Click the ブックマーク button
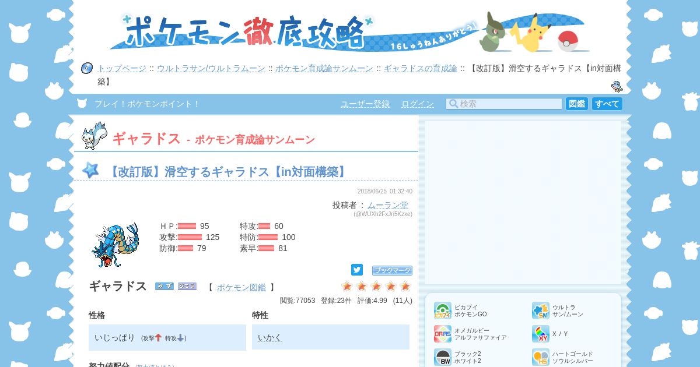The width and height of the screenshot is (700, 367). click(392, 270)
